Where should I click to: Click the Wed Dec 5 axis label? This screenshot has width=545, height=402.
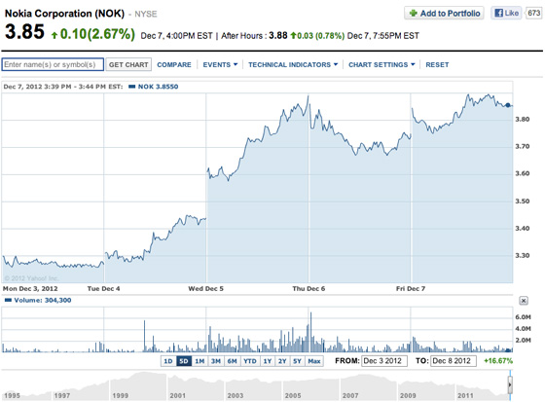(205, 289)
